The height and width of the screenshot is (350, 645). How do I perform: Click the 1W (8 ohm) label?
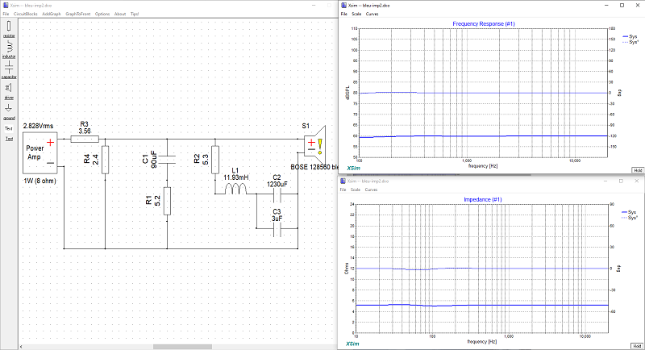coord(40,181)
